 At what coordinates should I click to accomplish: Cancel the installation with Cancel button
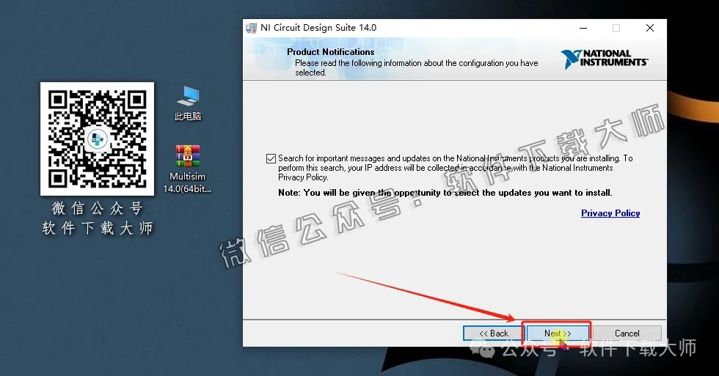627,333
